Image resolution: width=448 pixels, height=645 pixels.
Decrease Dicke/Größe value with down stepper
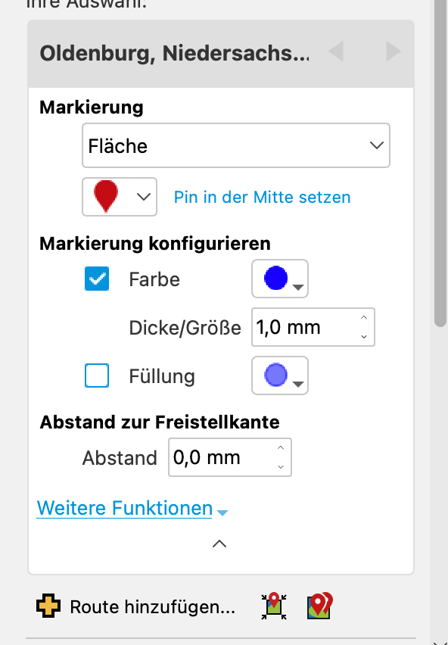tap(364, 336)
